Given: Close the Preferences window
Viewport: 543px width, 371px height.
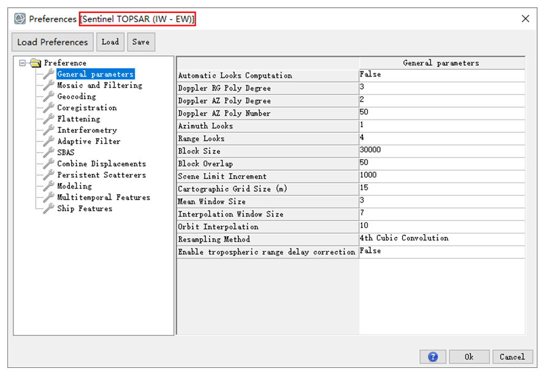Looking at the screenshot, I should pos(525,19).
